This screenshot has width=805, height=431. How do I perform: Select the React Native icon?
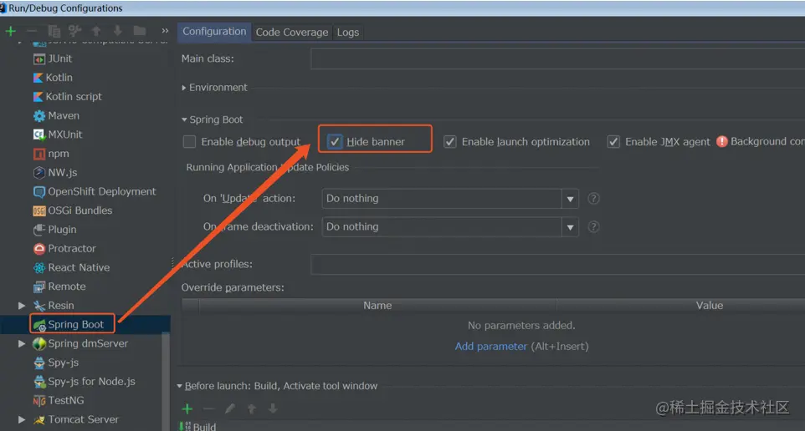coord(39,267)
